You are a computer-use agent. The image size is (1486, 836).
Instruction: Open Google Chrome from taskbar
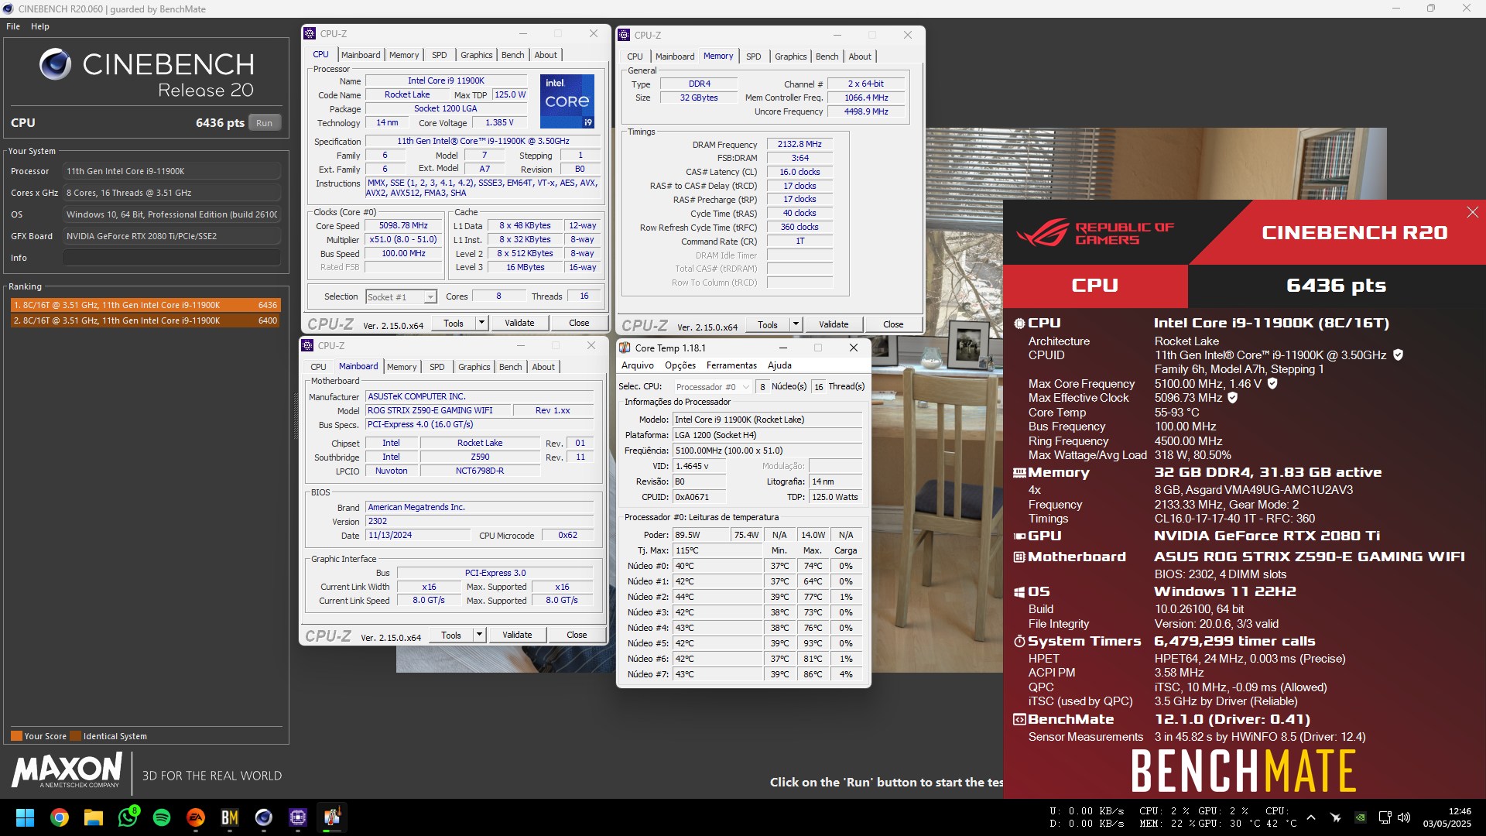point(60,817)
